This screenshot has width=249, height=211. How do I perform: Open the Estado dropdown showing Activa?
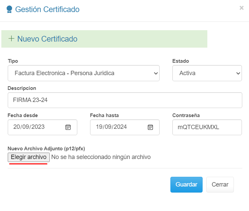tap(207, 73)
